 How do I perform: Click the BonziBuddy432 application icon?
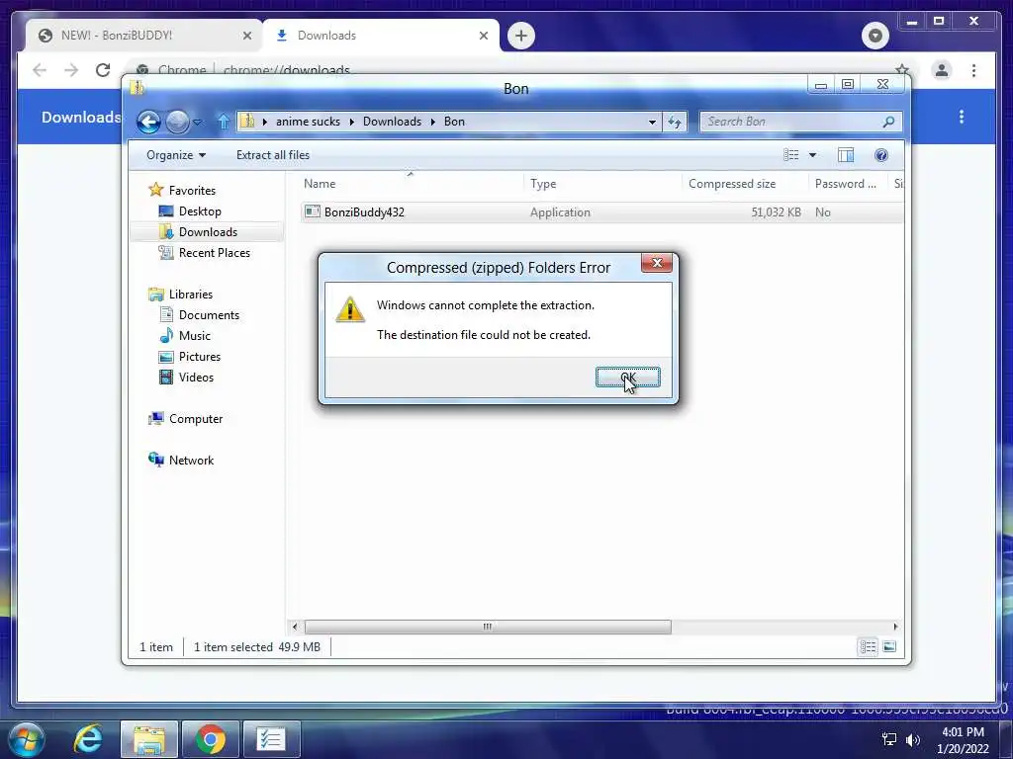pyautogui.click(x=312, y=211)
